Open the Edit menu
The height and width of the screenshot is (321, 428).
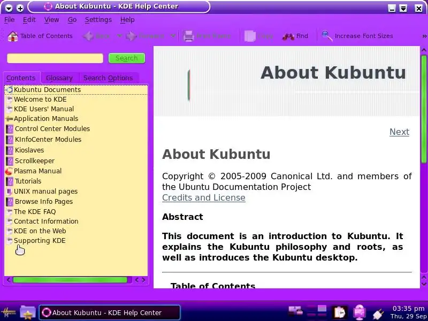coord(29,20)
